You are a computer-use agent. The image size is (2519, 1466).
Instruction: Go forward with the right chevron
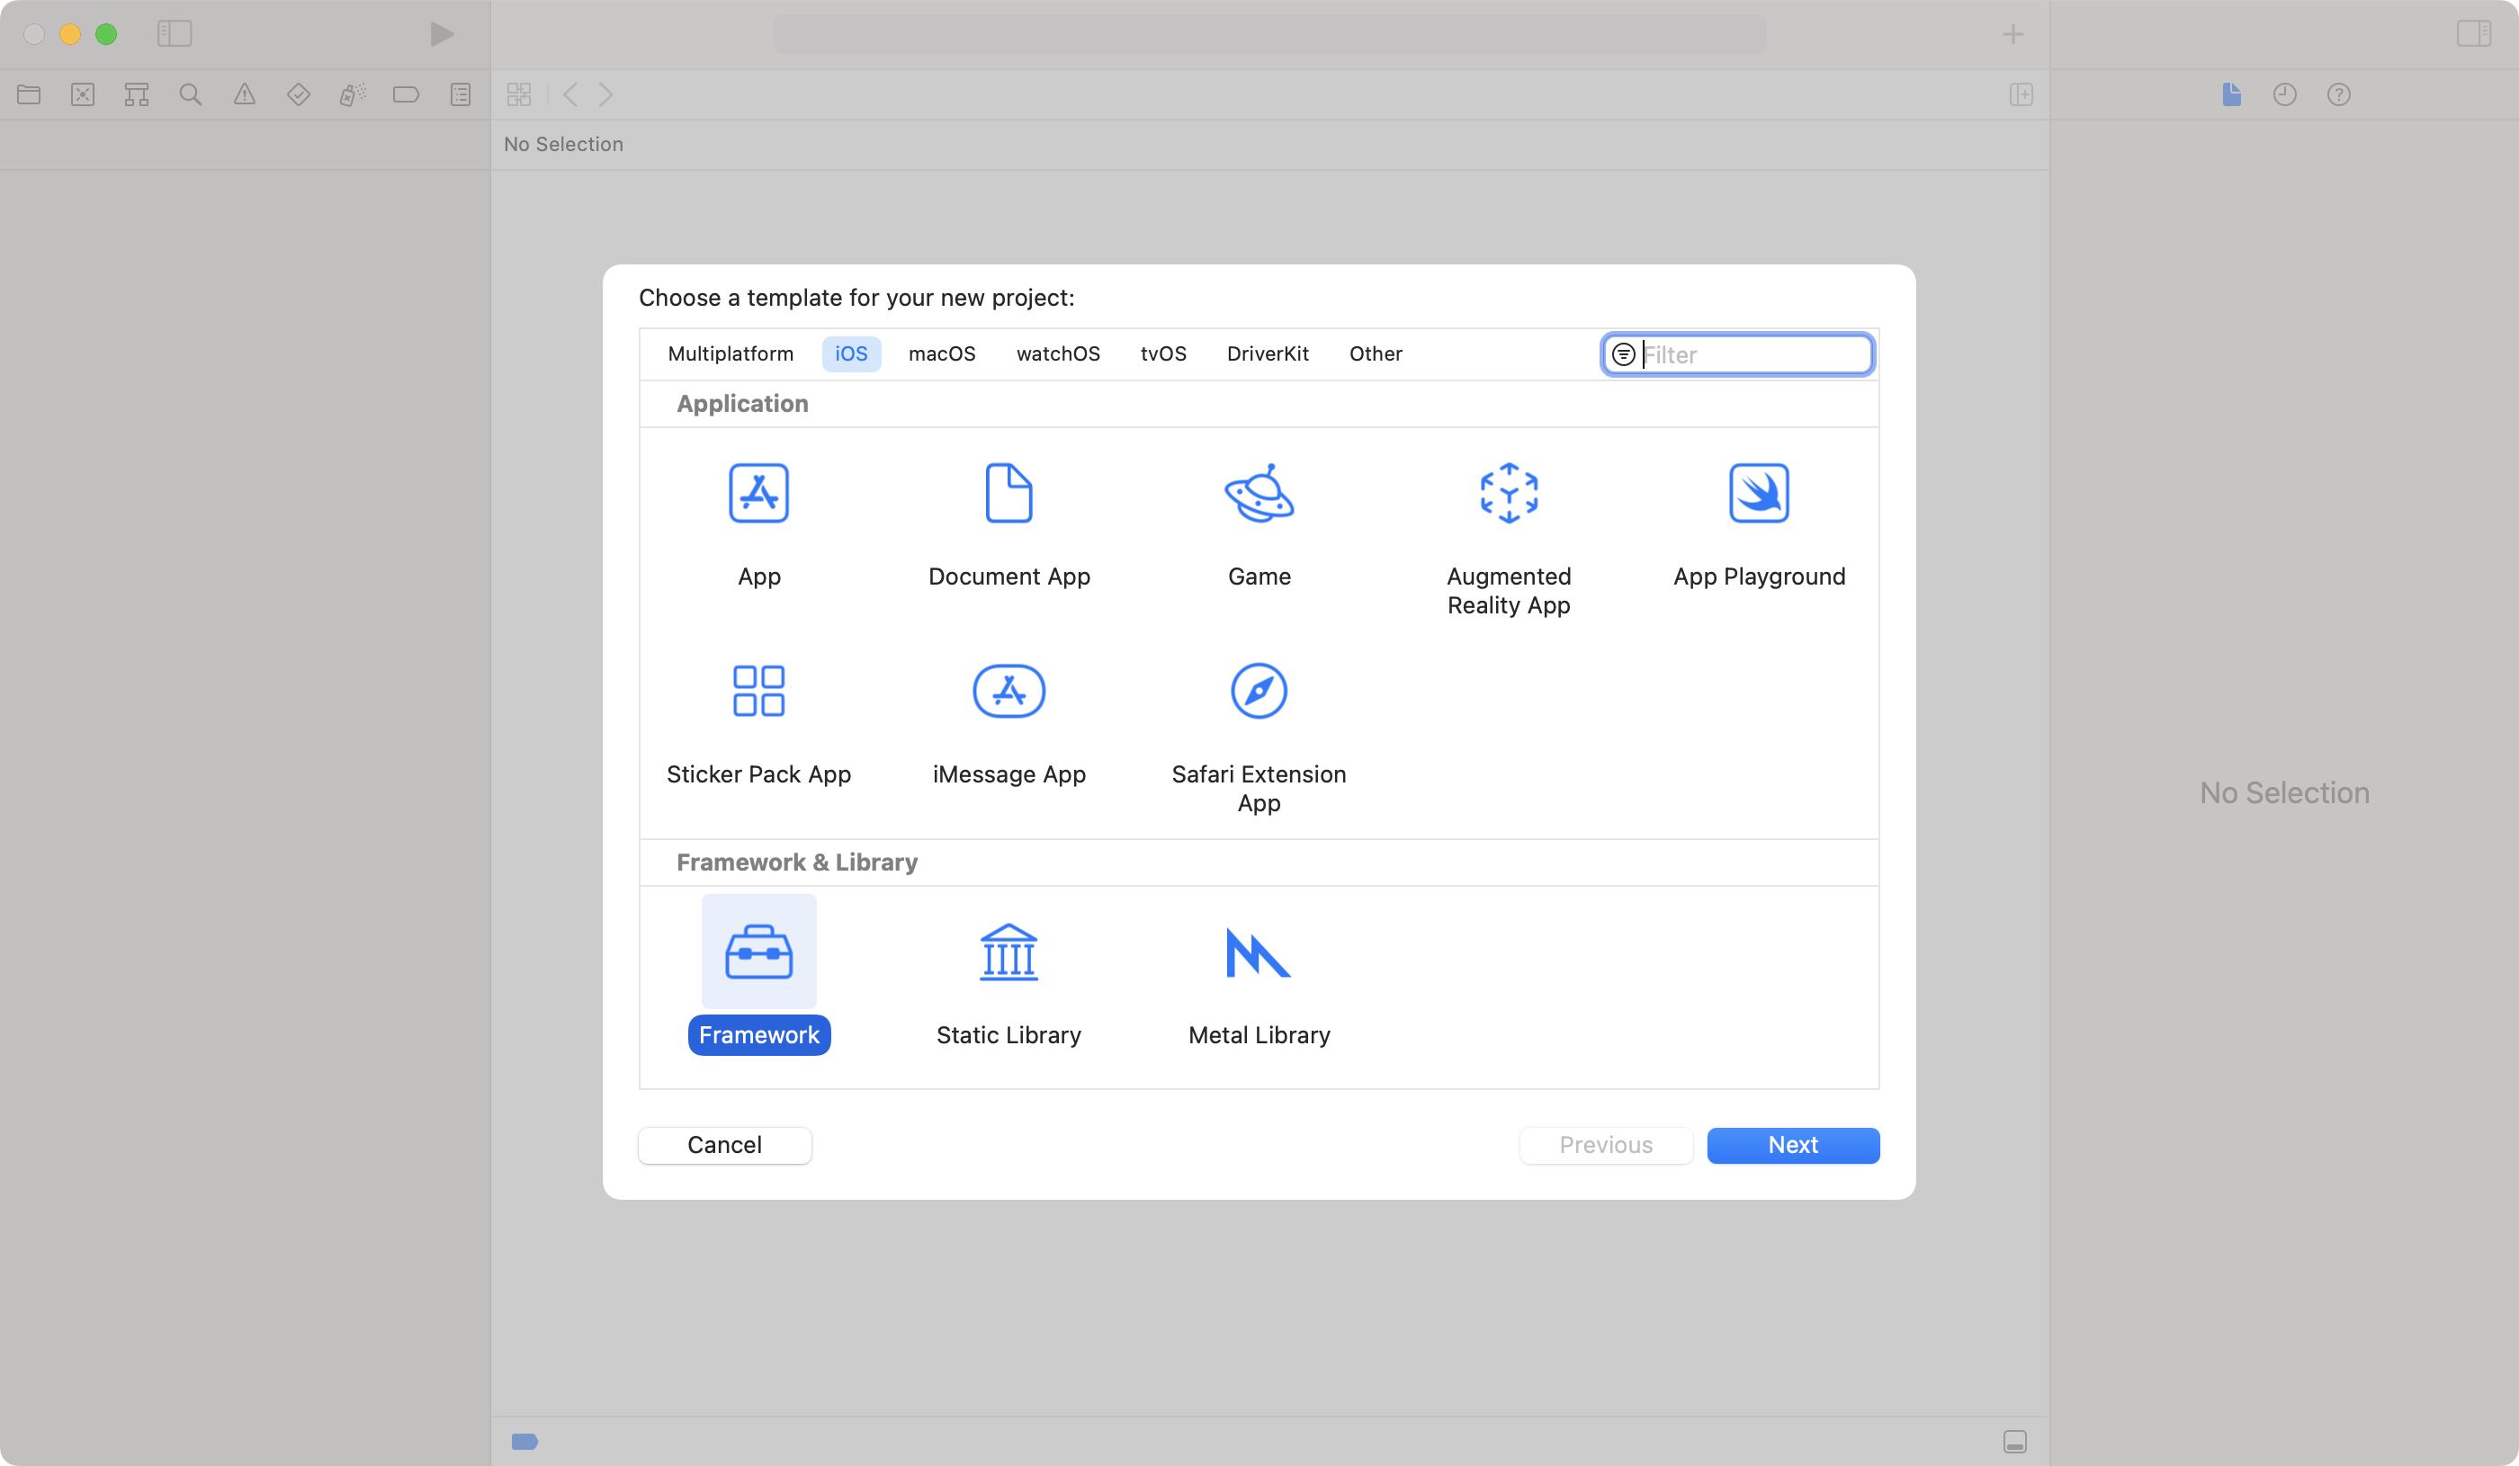click(x=605, y=95)
